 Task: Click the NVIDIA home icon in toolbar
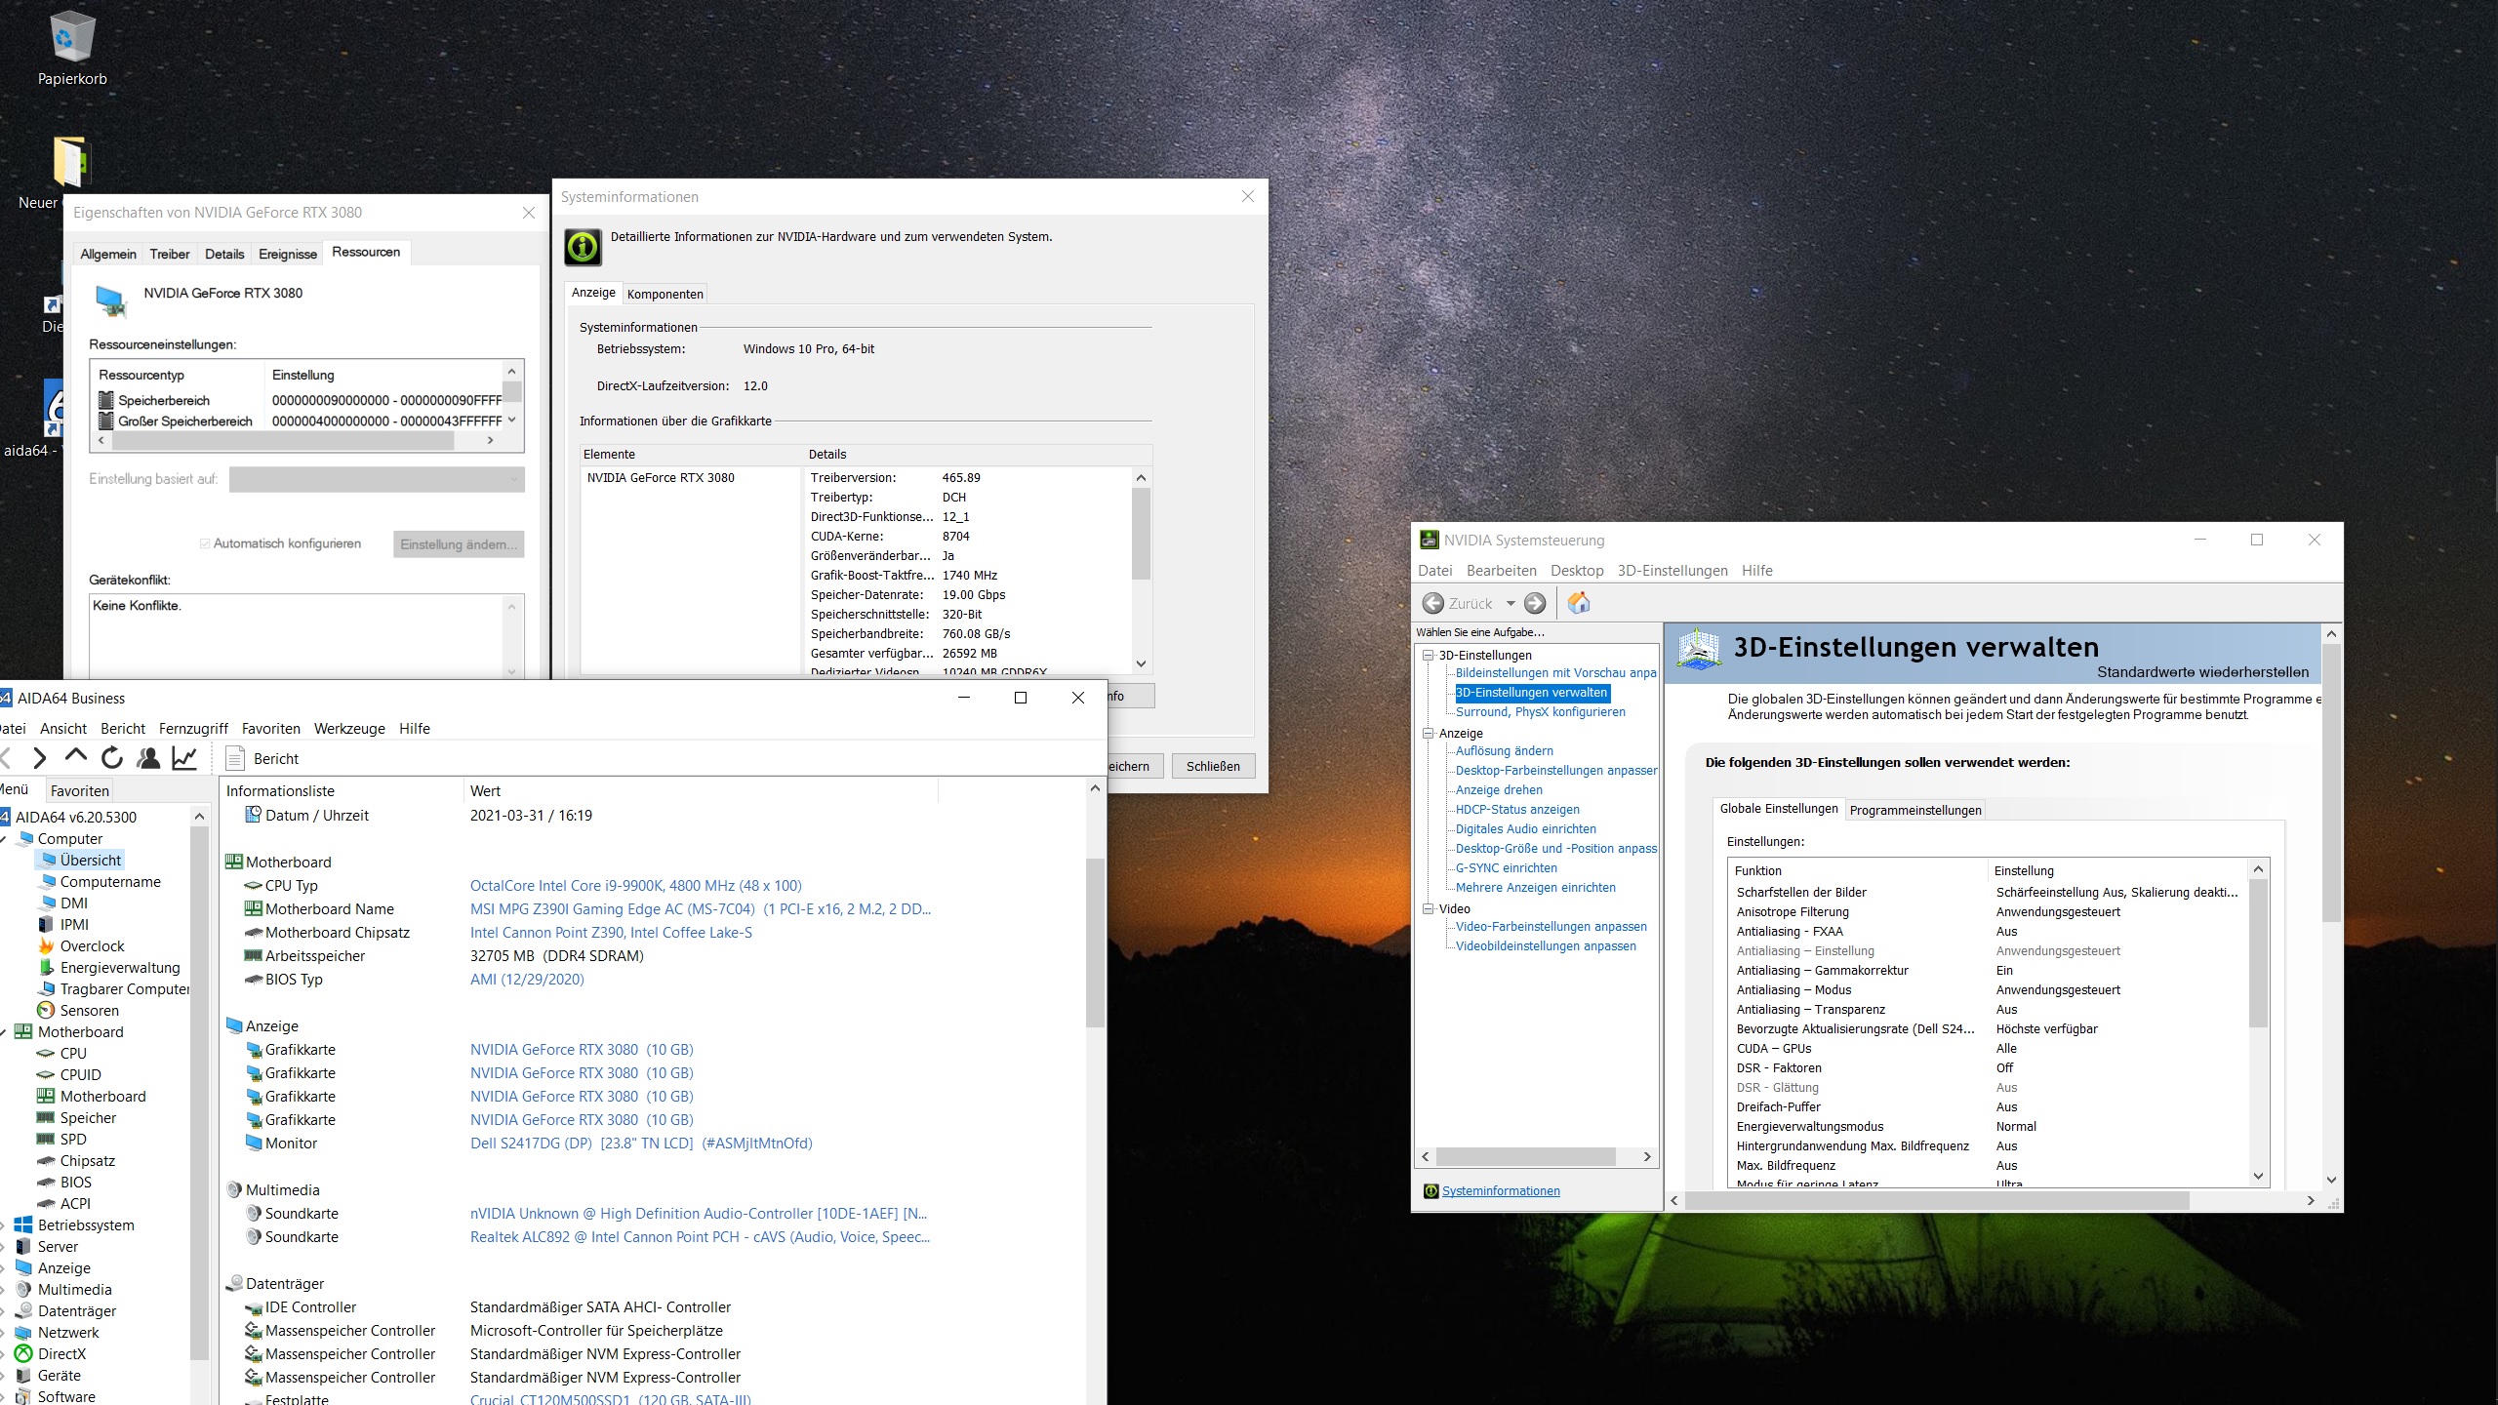tap(1578, 603)
